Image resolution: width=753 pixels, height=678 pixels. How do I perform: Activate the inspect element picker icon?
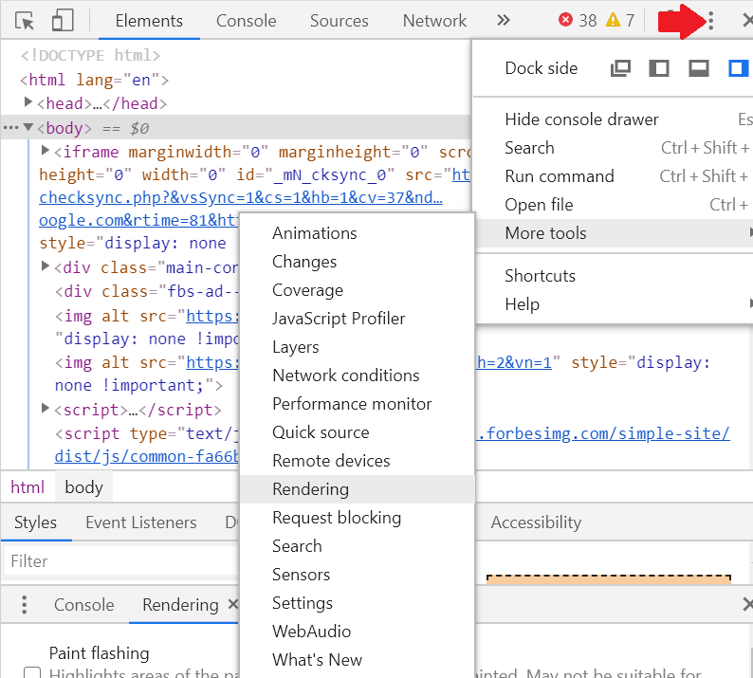(24, 21)
